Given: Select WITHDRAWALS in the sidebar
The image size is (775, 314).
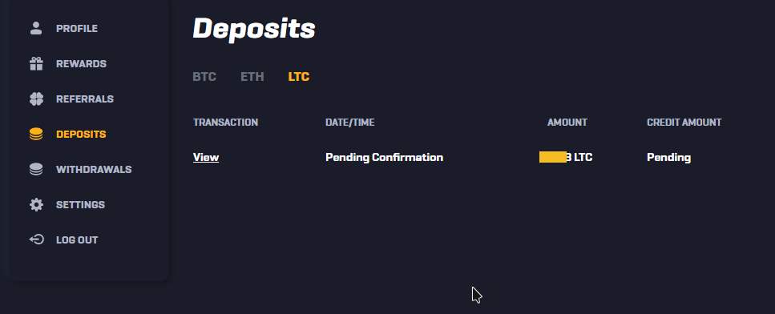Looking at the screenshot, I should (x=94, y=169).
